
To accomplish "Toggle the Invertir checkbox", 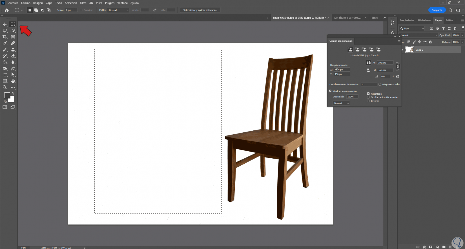I will pyautogui.click(x=368, y=101).
